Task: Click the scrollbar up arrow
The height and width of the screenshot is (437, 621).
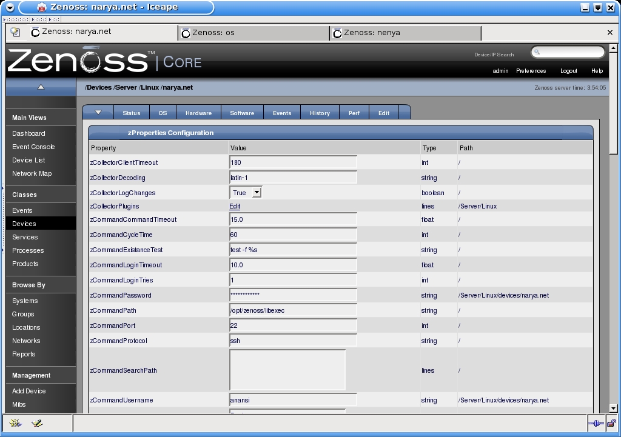Action: point(614,48)
